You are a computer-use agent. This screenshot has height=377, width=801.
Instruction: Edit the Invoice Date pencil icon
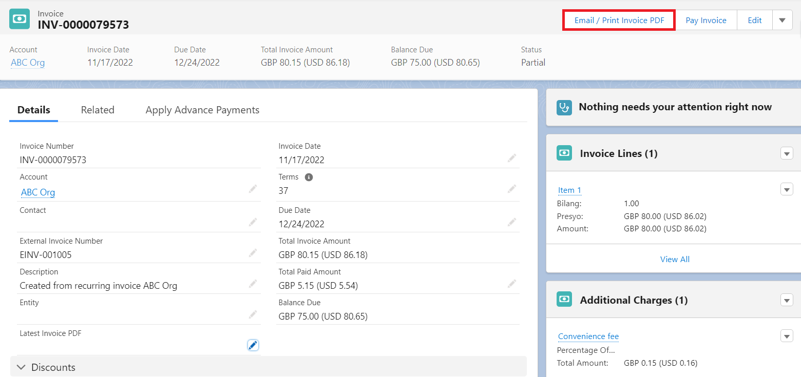(511, 158)
